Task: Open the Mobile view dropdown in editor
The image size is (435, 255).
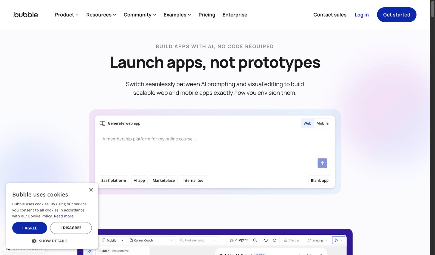Action: 113,240
